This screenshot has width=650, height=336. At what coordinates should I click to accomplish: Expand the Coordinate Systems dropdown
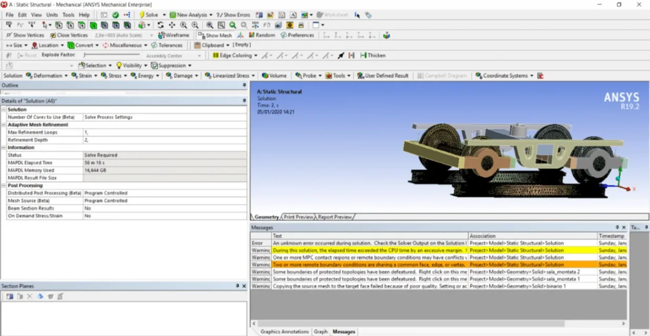click(532, 76)
